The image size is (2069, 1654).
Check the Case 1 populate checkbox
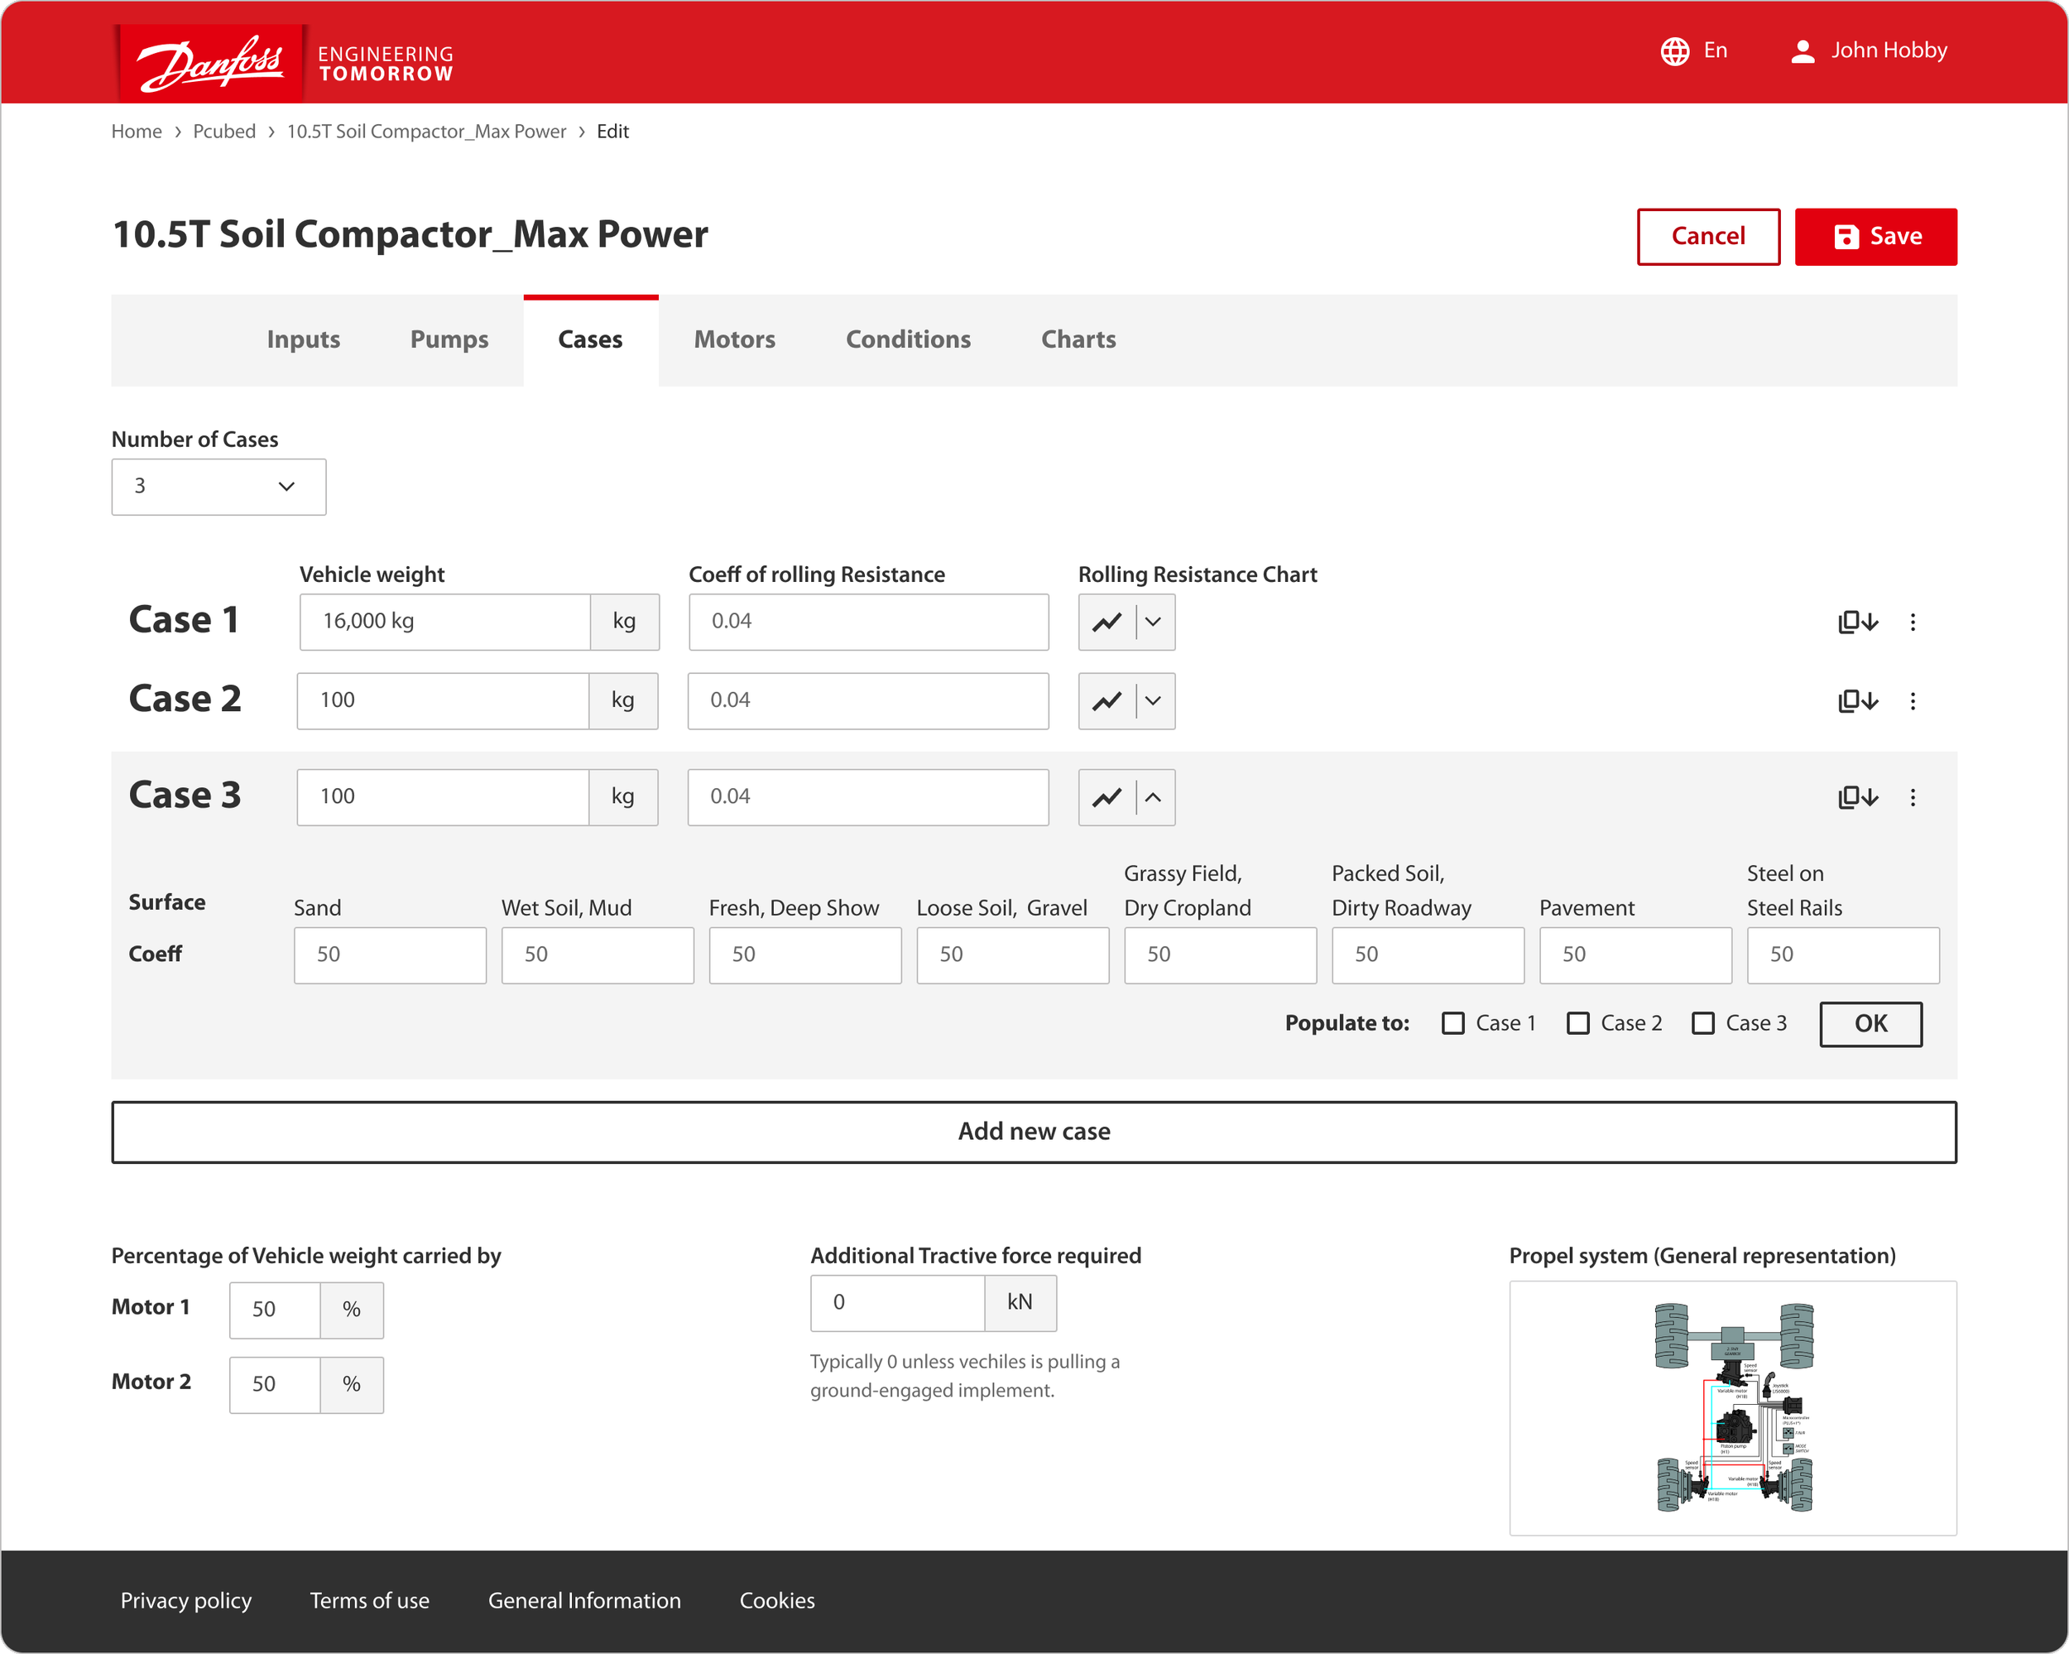(1453, 1023)
